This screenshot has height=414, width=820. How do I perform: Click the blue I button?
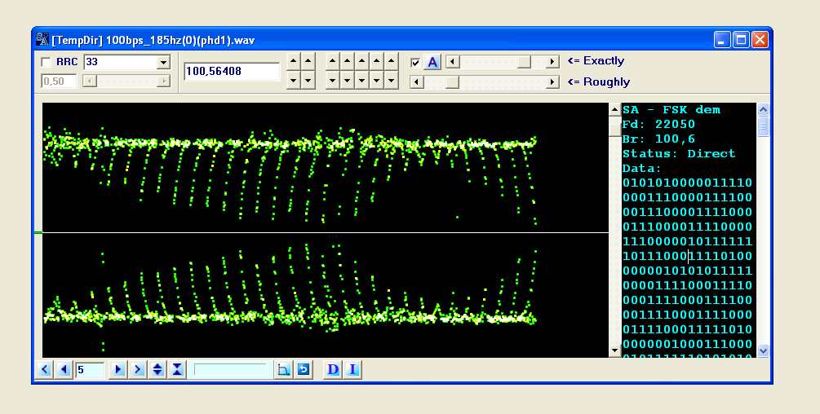[x=352, y=370]
